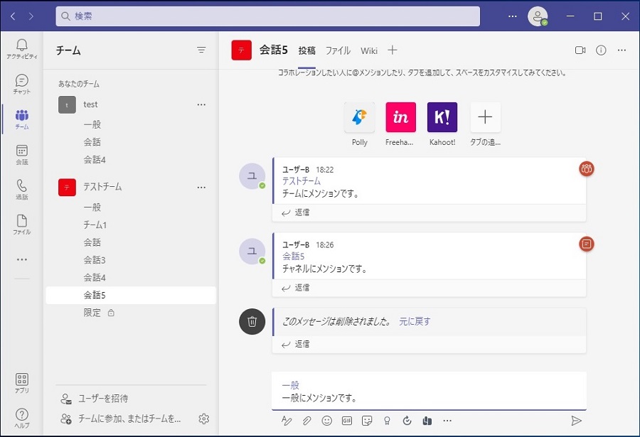Open the teams filter icon
640x437 pixels.
pos(201,50)
